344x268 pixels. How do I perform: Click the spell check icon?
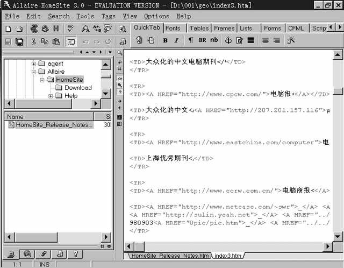[69, 29]
